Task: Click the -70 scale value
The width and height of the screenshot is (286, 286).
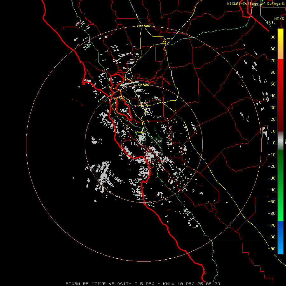Action: pos(272,225)
